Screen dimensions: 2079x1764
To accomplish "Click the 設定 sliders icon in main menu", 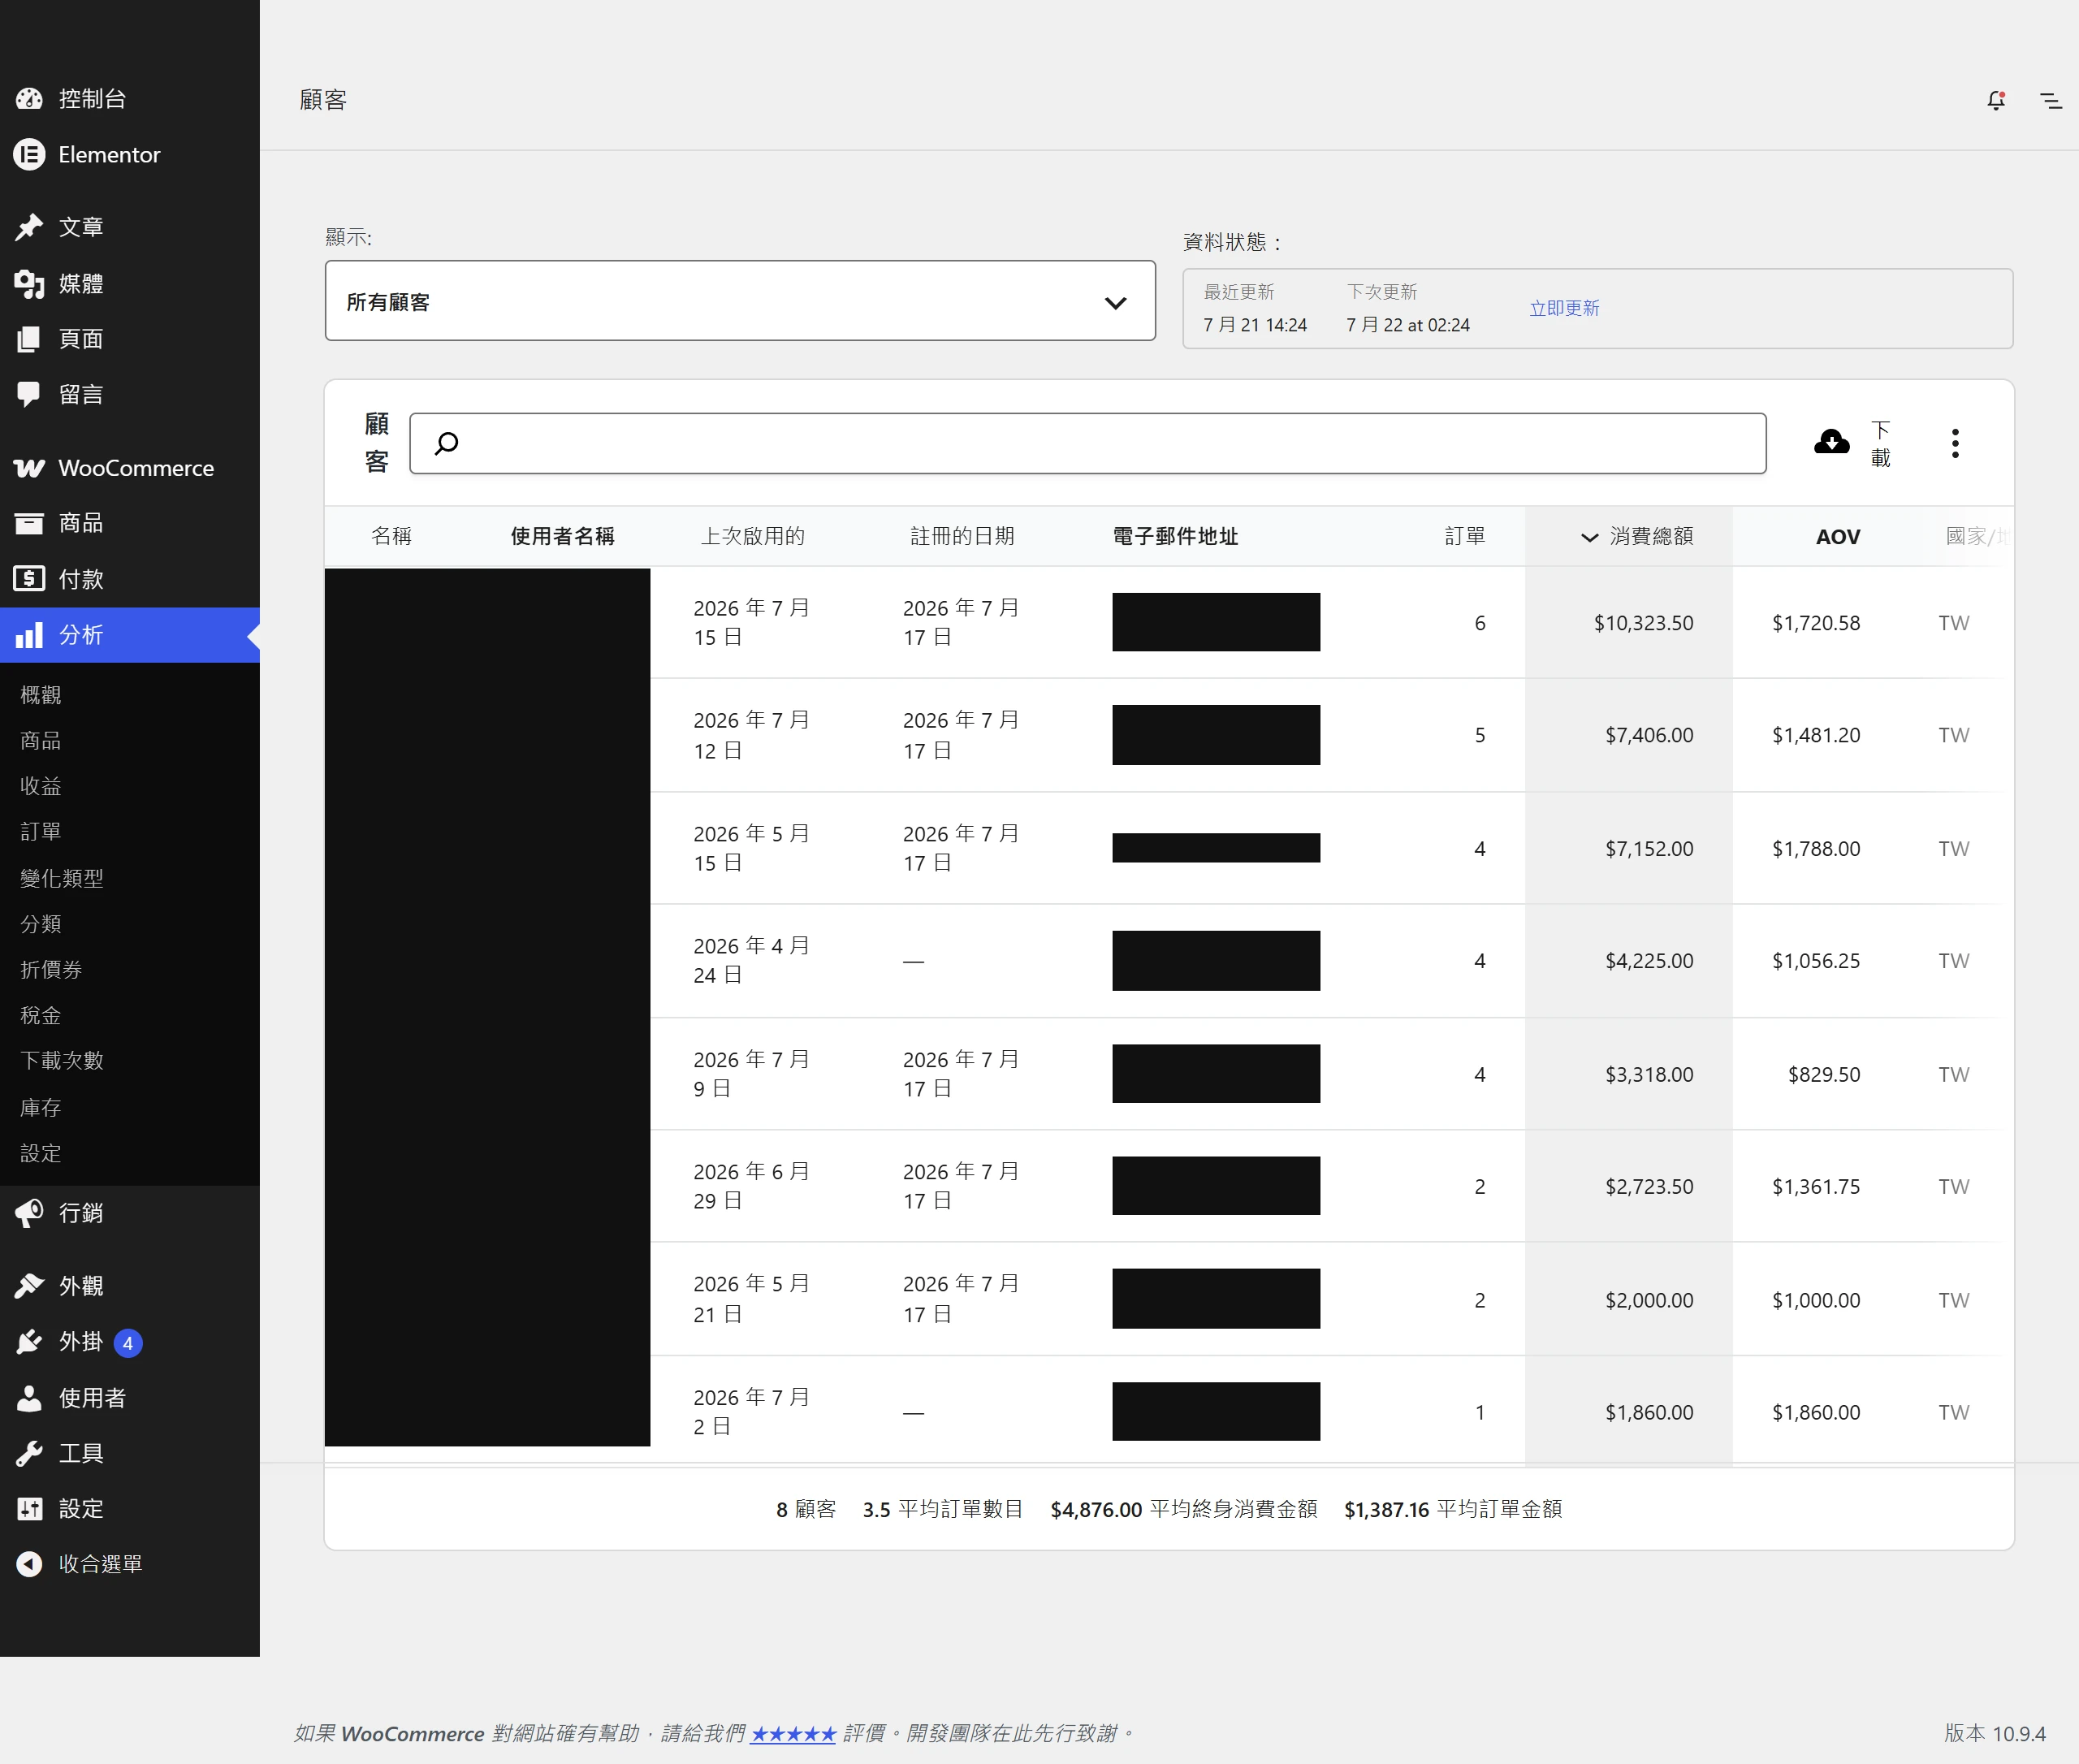I will click(x=29, y=1509).
